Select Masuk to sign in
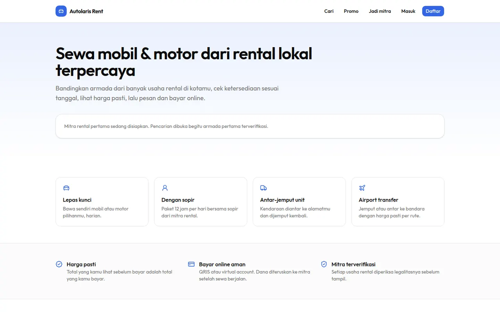This screenshot has height=312, width=500. click(408, 11)
